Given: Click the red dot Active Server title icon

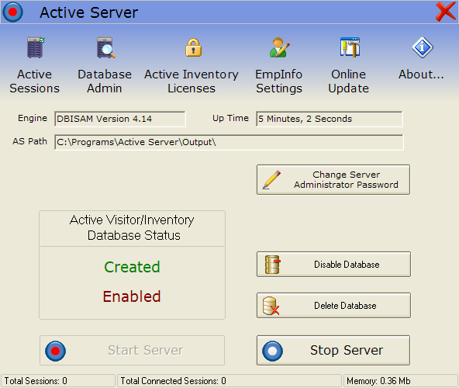Looking at the screenshot, I should pos(12,12).
